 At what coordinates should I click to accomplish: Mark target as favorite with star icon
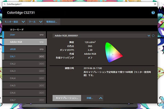(153, 36)
